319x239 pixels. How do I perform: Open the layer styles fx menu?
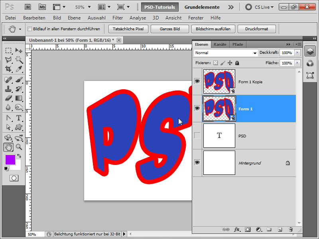pyautogui.click(x=237, y=229)
